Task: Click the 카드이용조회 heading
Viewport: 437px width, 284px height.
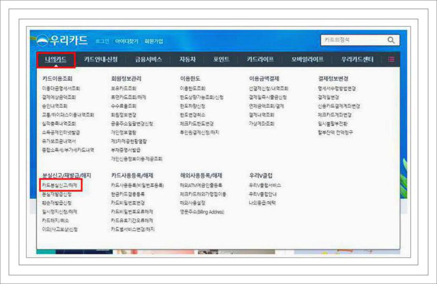Action: point(57,78)
